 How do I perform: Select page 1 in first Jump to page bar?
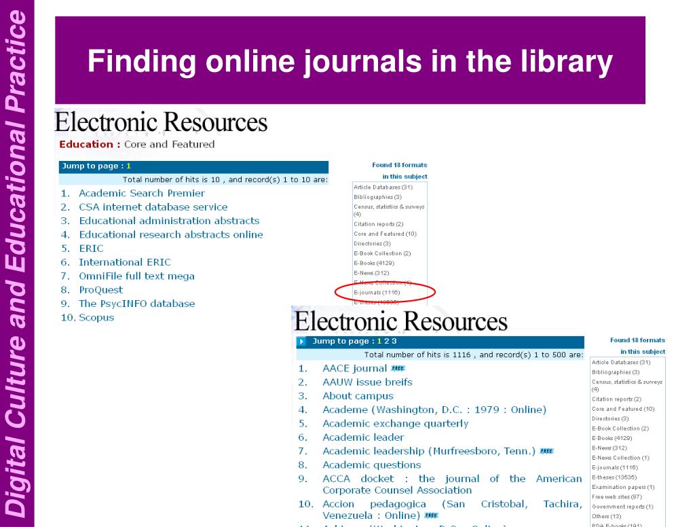pos(128,166)
